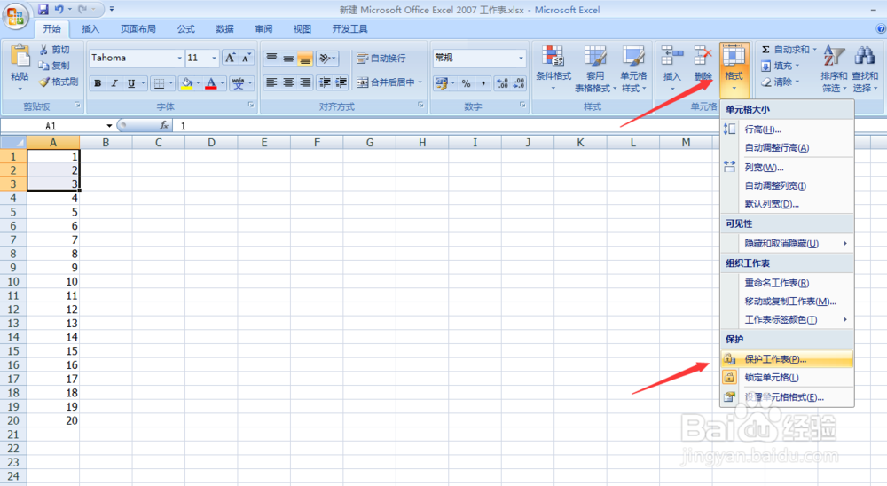The height and width of the screenshot is (486, 887).
Task: Open Conditional Formatting
Action: pyautogui.click(x=553, y=68)
